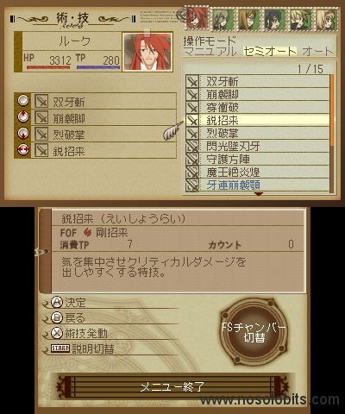
Task: Click left-right shortcut slot for 鋭招来
Action: coord(23,150)
